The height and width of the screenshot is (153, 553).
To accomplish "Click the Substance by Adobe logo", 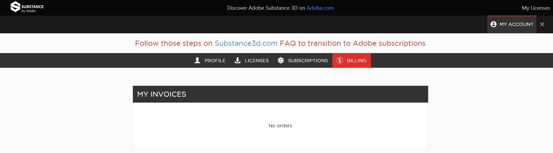I will click(x=27, y=7).
